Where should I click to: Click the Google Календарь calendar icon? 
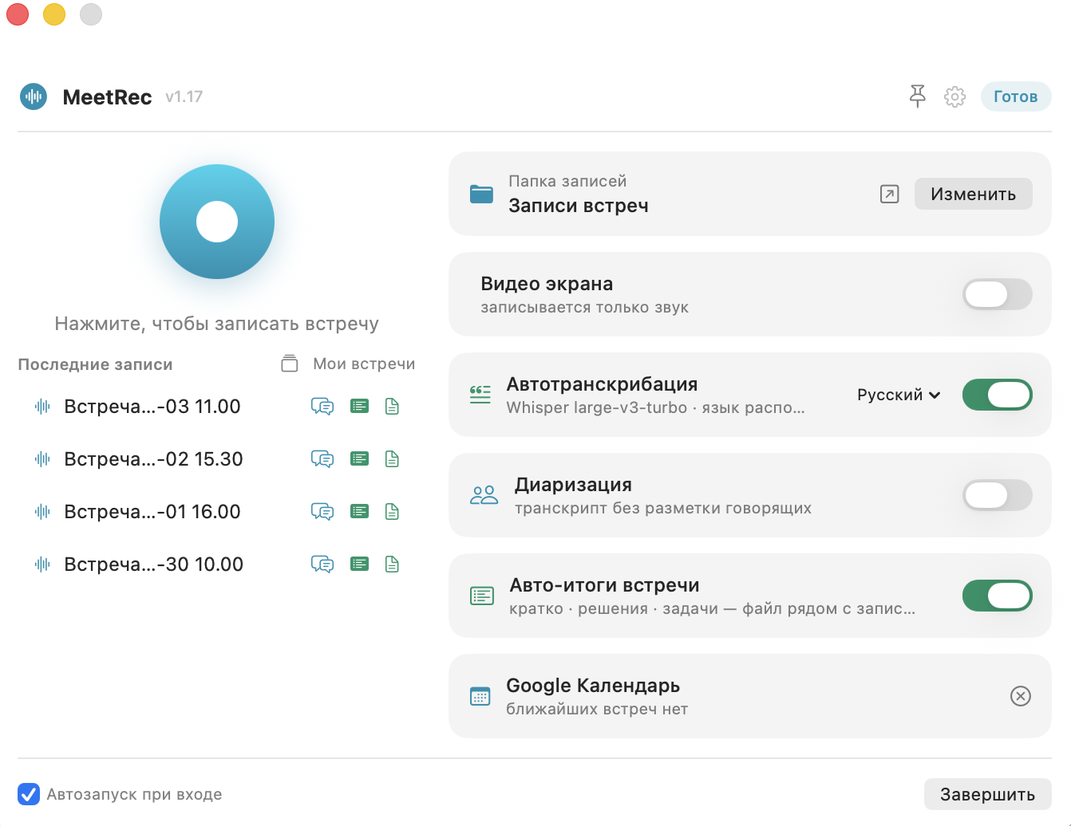pos(480,696)
